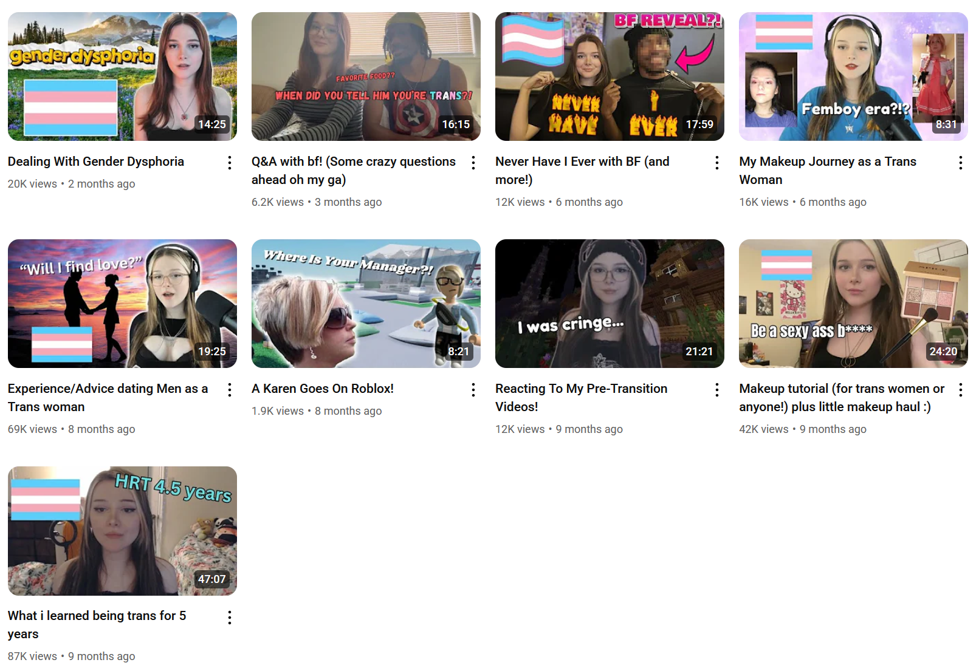Click title Q&A with bf! (Some crazy questions
This screenshot has width=979, height=671.
point(354,171)
